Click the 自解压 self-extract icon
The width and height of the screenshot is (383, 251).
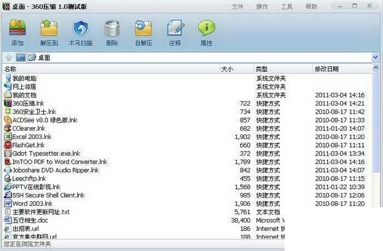[143, 28]
